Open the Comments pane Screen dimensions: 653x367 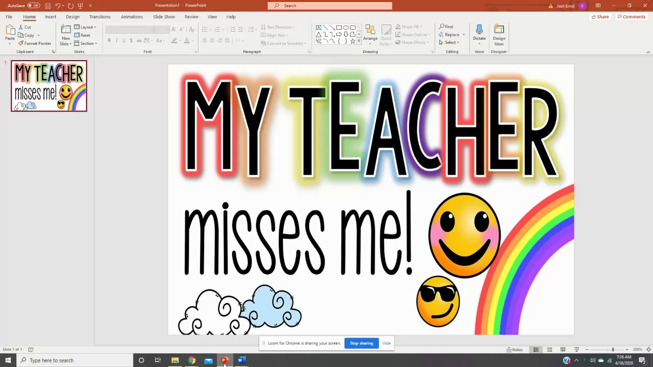tap(631, 17)
